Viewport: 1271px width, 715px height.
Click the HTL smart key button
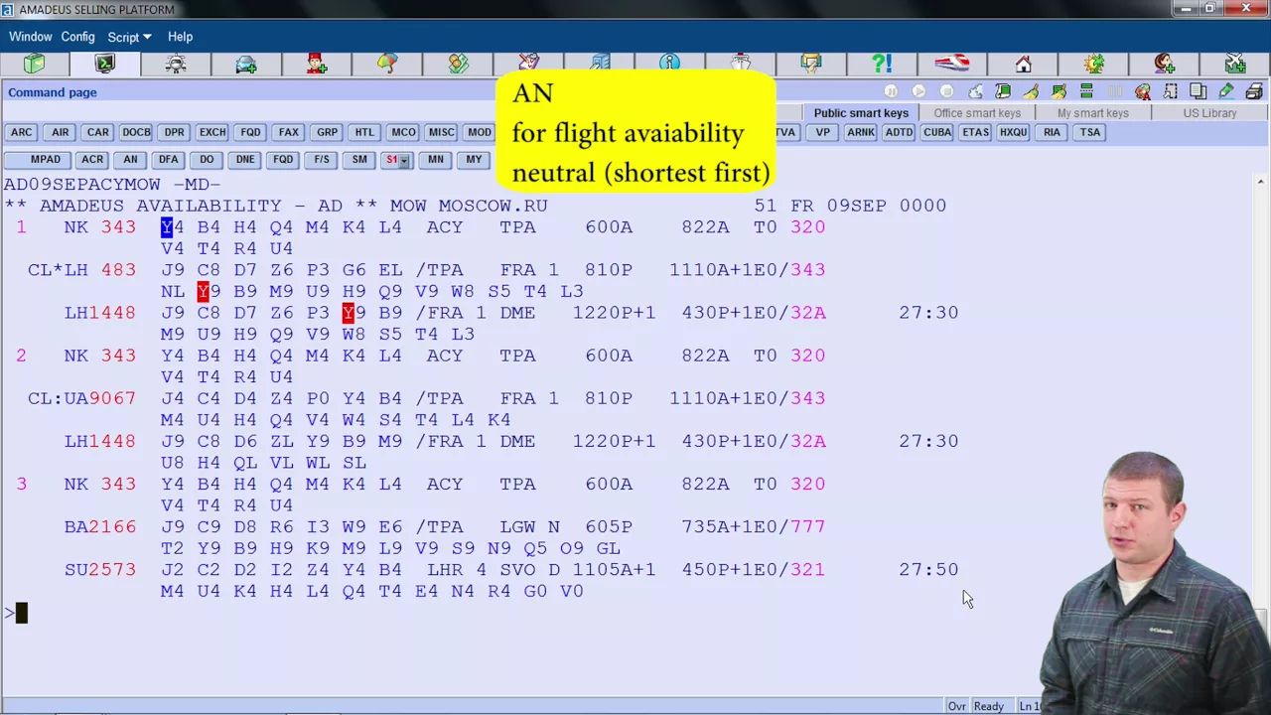tap(364, 132)
